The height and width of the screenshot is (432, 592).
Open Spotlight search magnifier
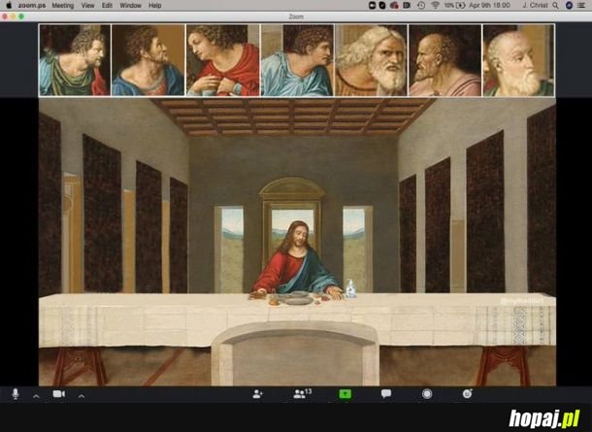(x=555, y=5)
